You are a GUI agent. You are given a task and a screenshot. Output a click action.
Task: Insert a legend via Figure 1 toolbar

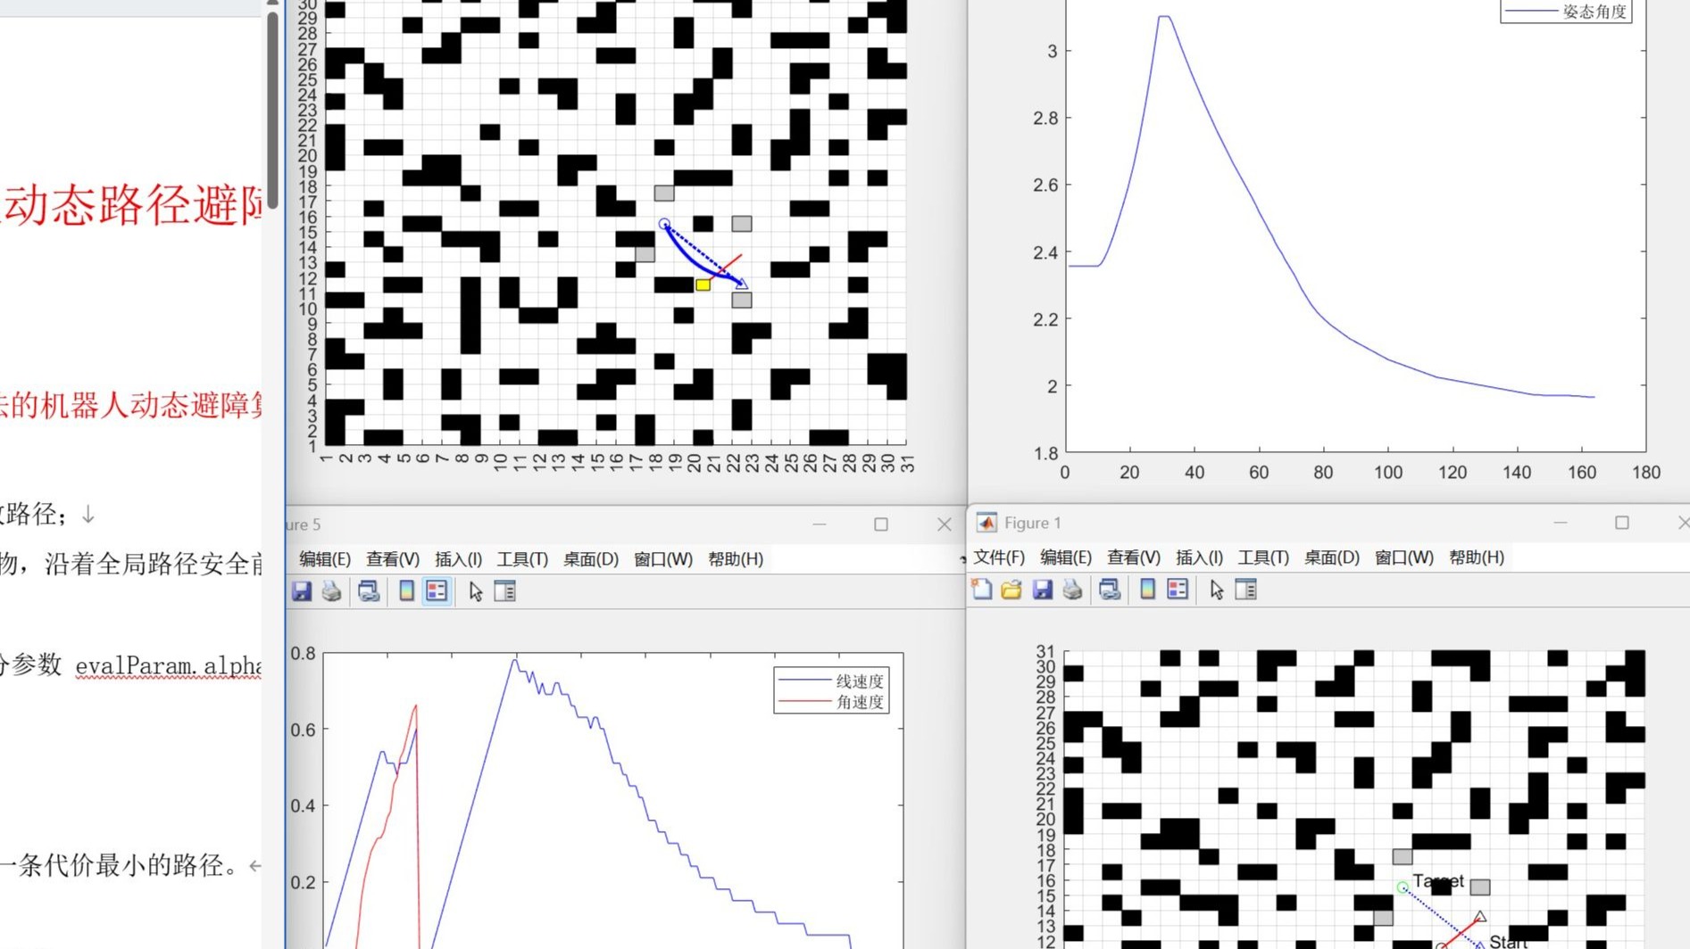tap(1178, 590)
